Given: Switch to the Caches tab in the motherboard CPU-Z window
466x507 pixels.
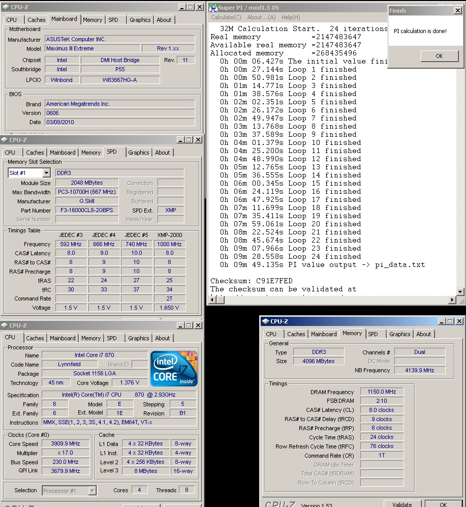Looking at the screenshot, I should 36,20.
